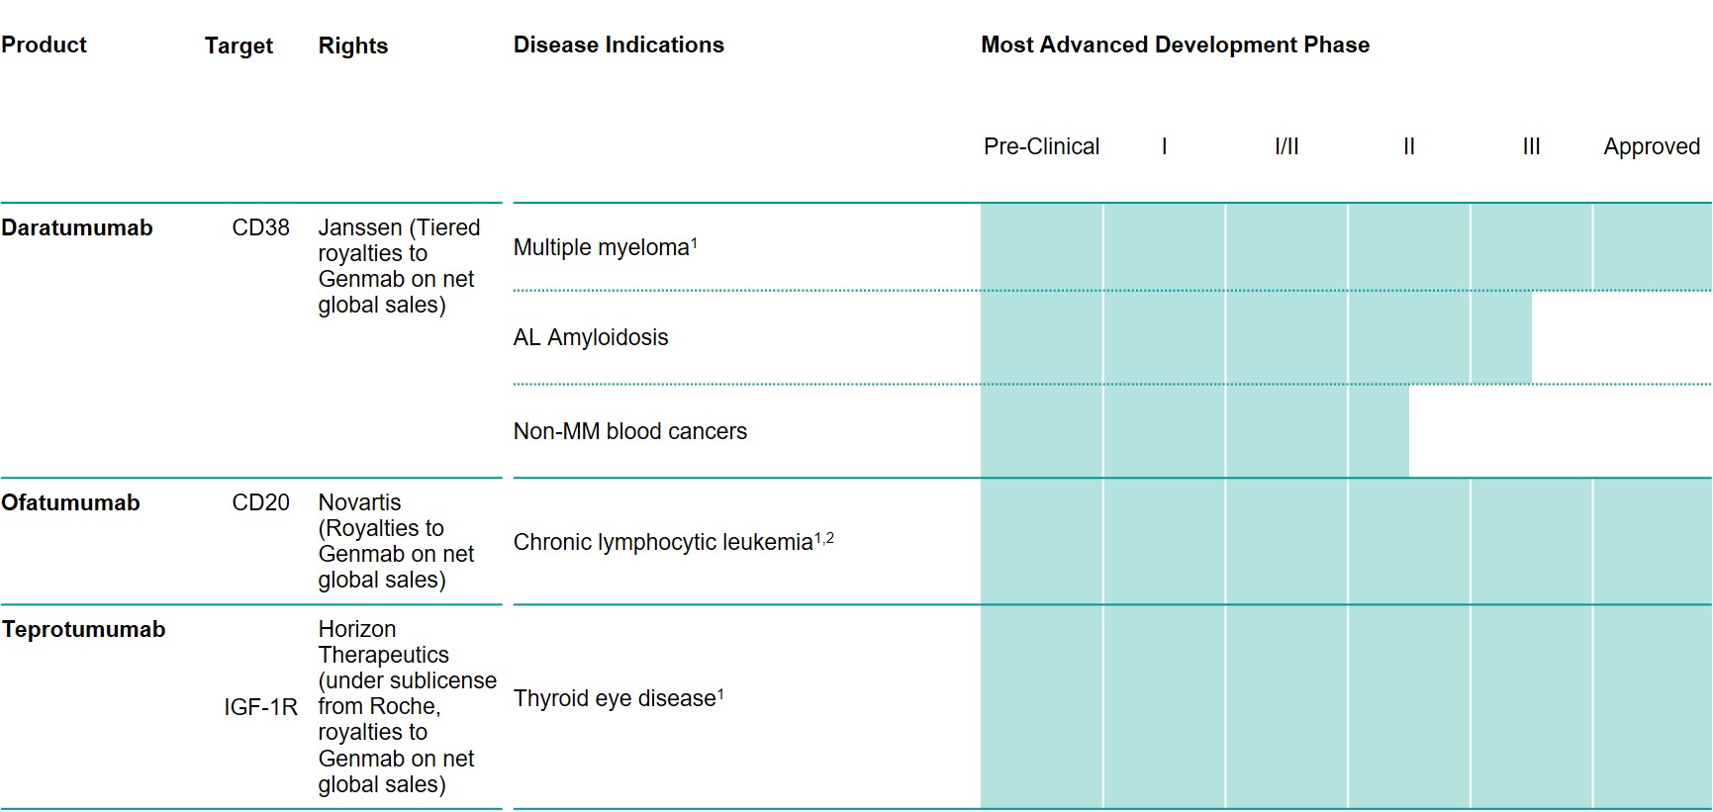
Task: Click the Most Advanced Development Phase heading
Action: point(1175,45)
